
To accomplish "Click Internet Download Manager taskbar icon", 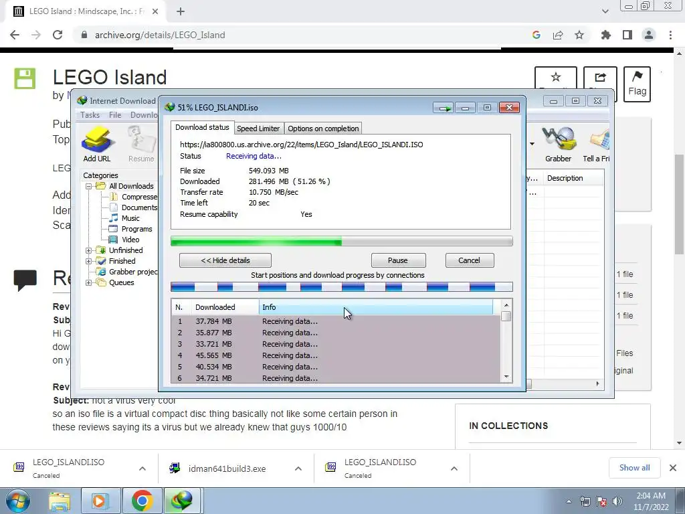I will coord(182,501).
